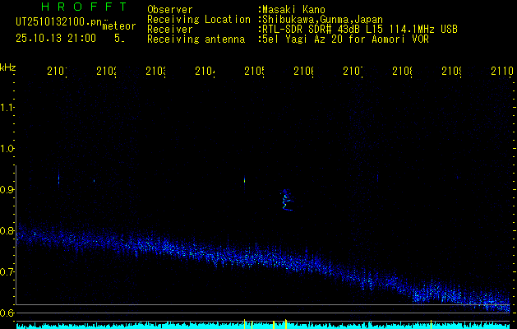Screen dimensions: 517x329
Task: Click the Receiver label
Action: point(170,30)
